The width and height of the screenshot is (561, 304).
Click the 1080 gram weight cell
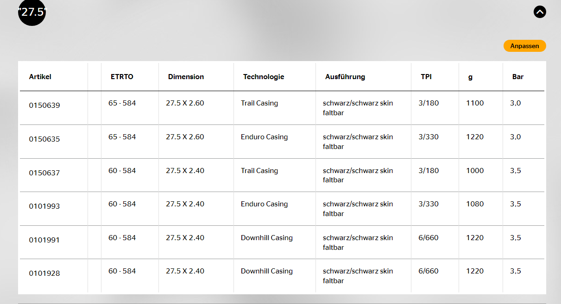[x=475, y=204]
